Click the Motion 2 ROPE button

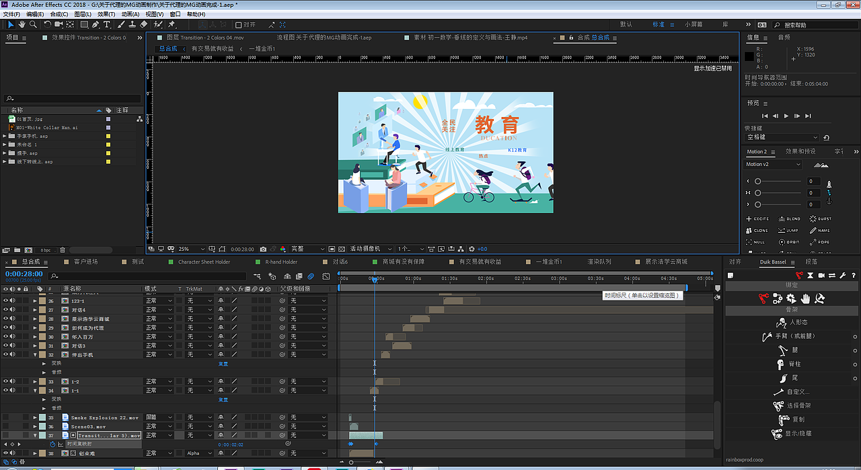click(x=820, y=242)
